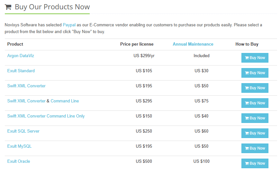
Task: Open Swift XML Converter Command Line Only link
Action: (46, 116)
